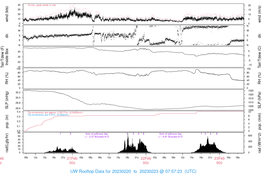Click the "0.4" precipitation tick value
This screenshot has height=182, width=267.
click(x=19, y=112)
